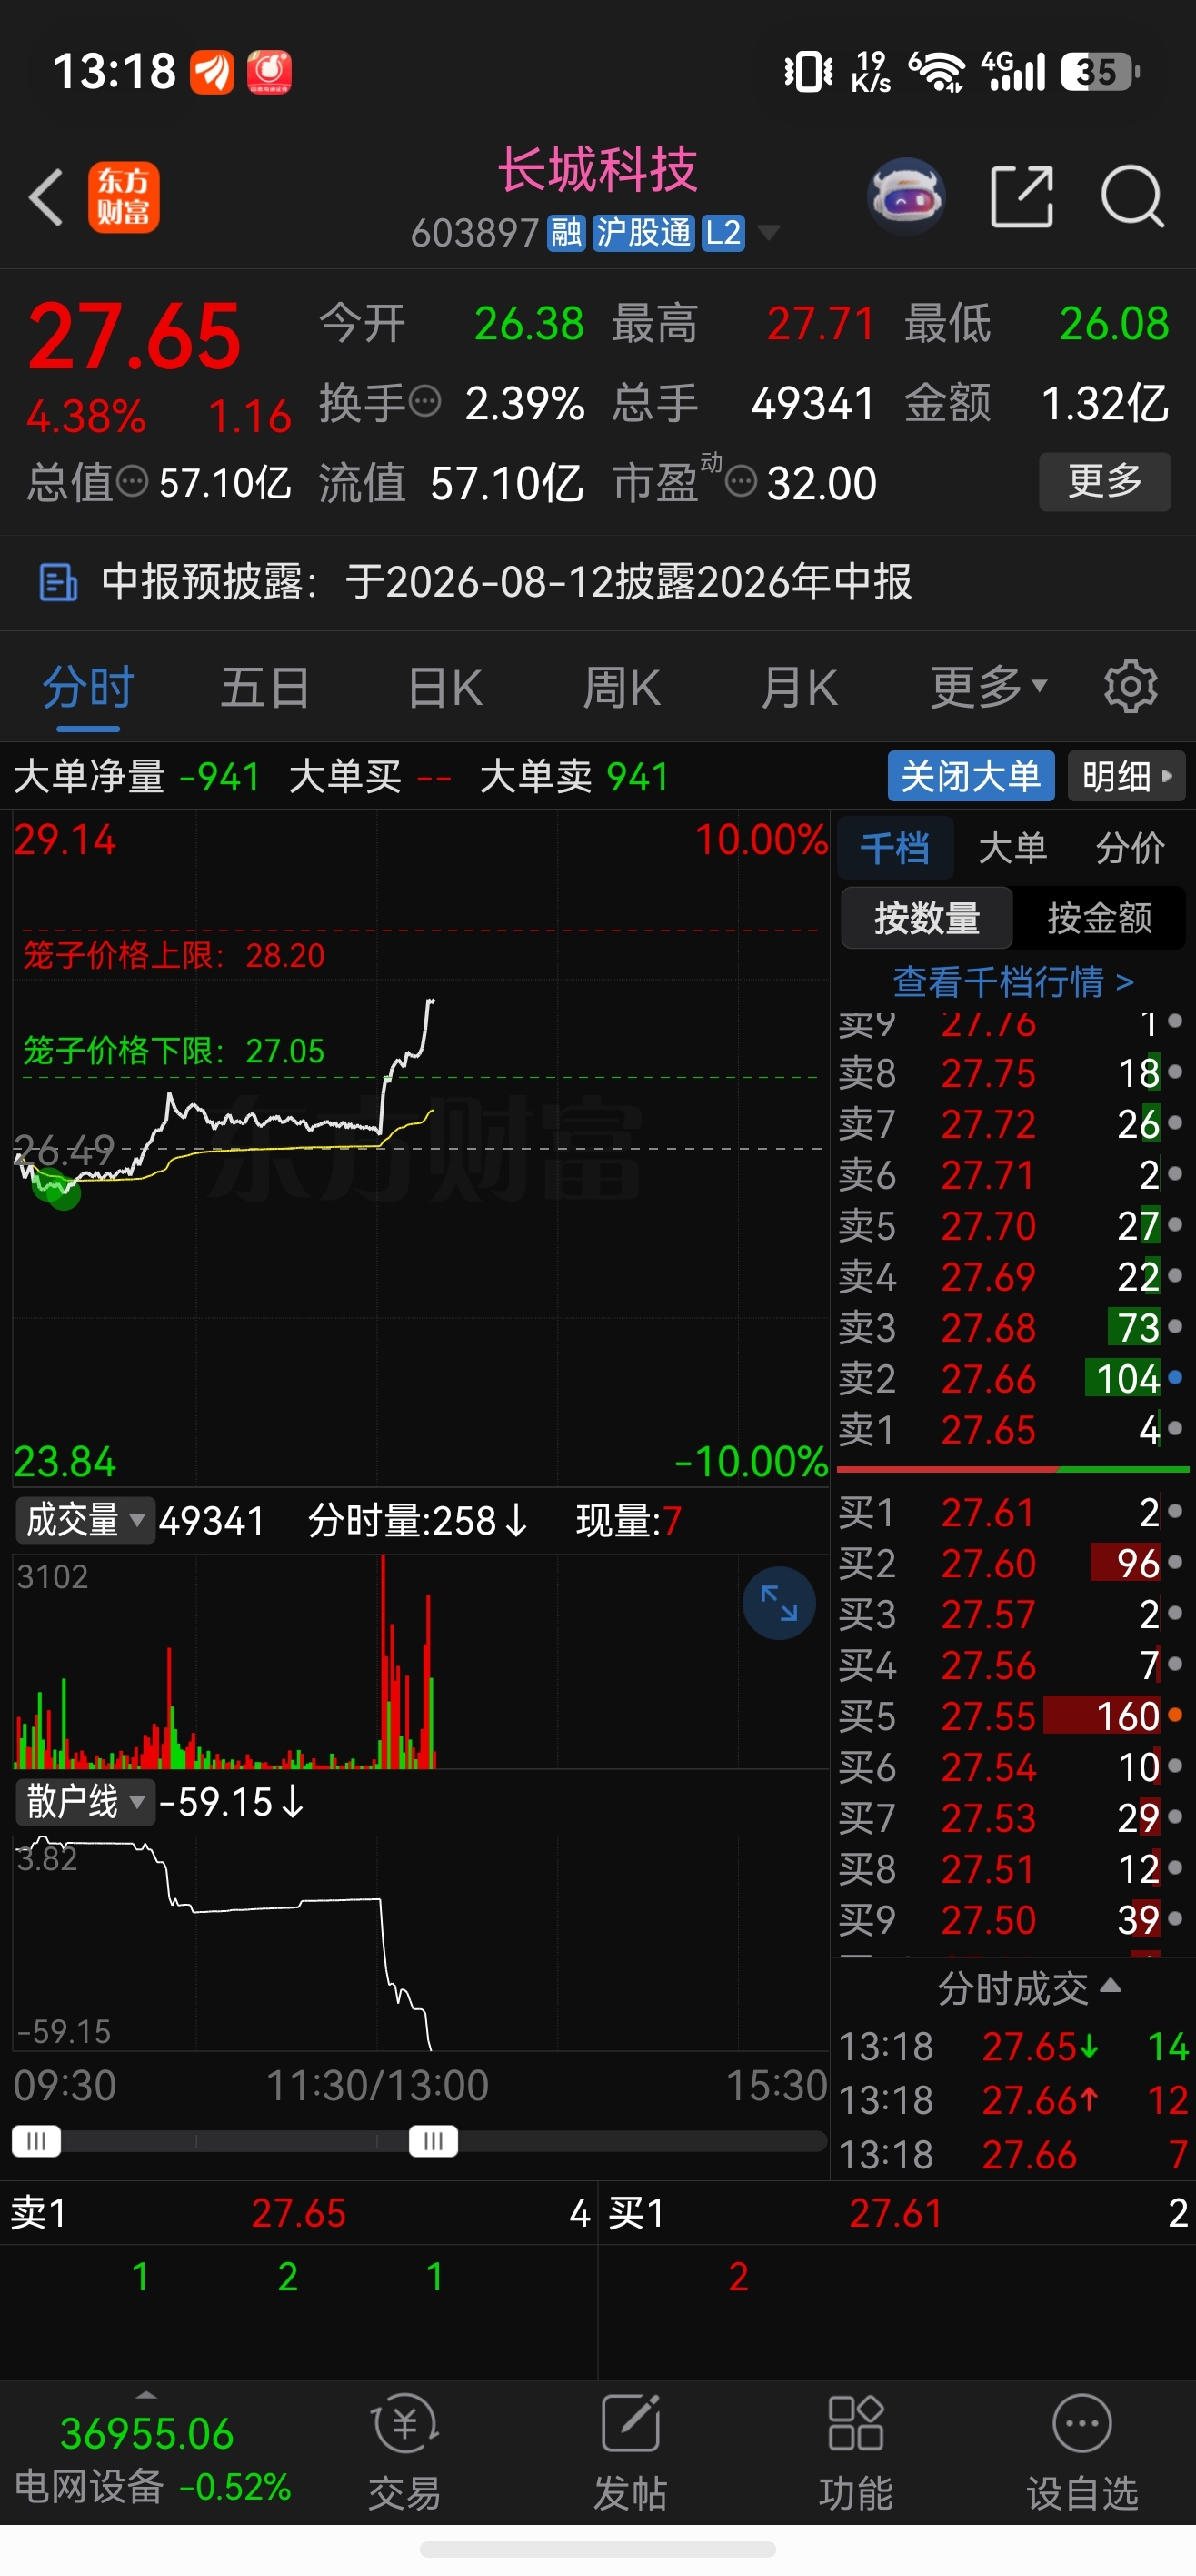Switch to the 日K tab
The width and height of the screenshot is (1196, 2576).
tap(444, 687)
